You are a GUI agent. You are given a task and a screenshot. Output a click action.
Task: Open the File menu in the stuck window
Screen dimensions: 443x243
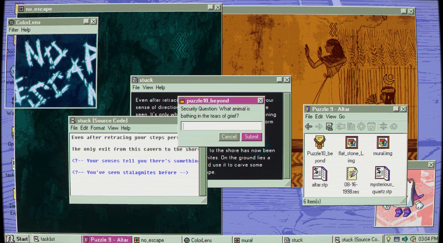point(136,88)
